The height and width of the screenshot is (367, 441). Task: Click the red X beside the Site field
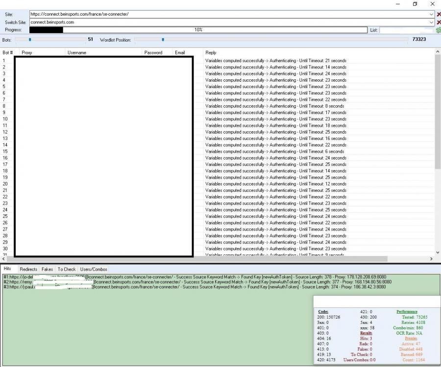438,14
